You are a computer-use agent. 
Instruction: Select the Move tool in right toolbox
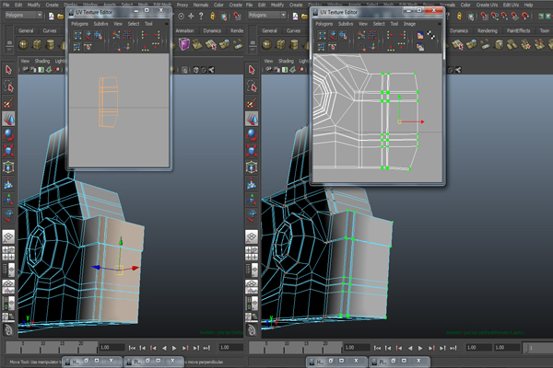(252, 119)
